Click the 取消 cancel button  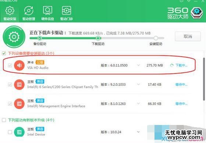(x=188, y=36)
